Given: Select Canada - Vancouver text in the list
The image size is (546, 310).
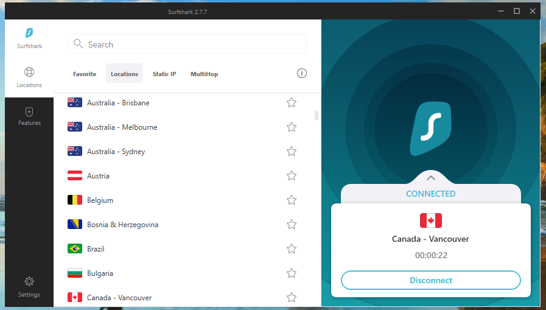Looking at the screenshot, I should (119, 298).
